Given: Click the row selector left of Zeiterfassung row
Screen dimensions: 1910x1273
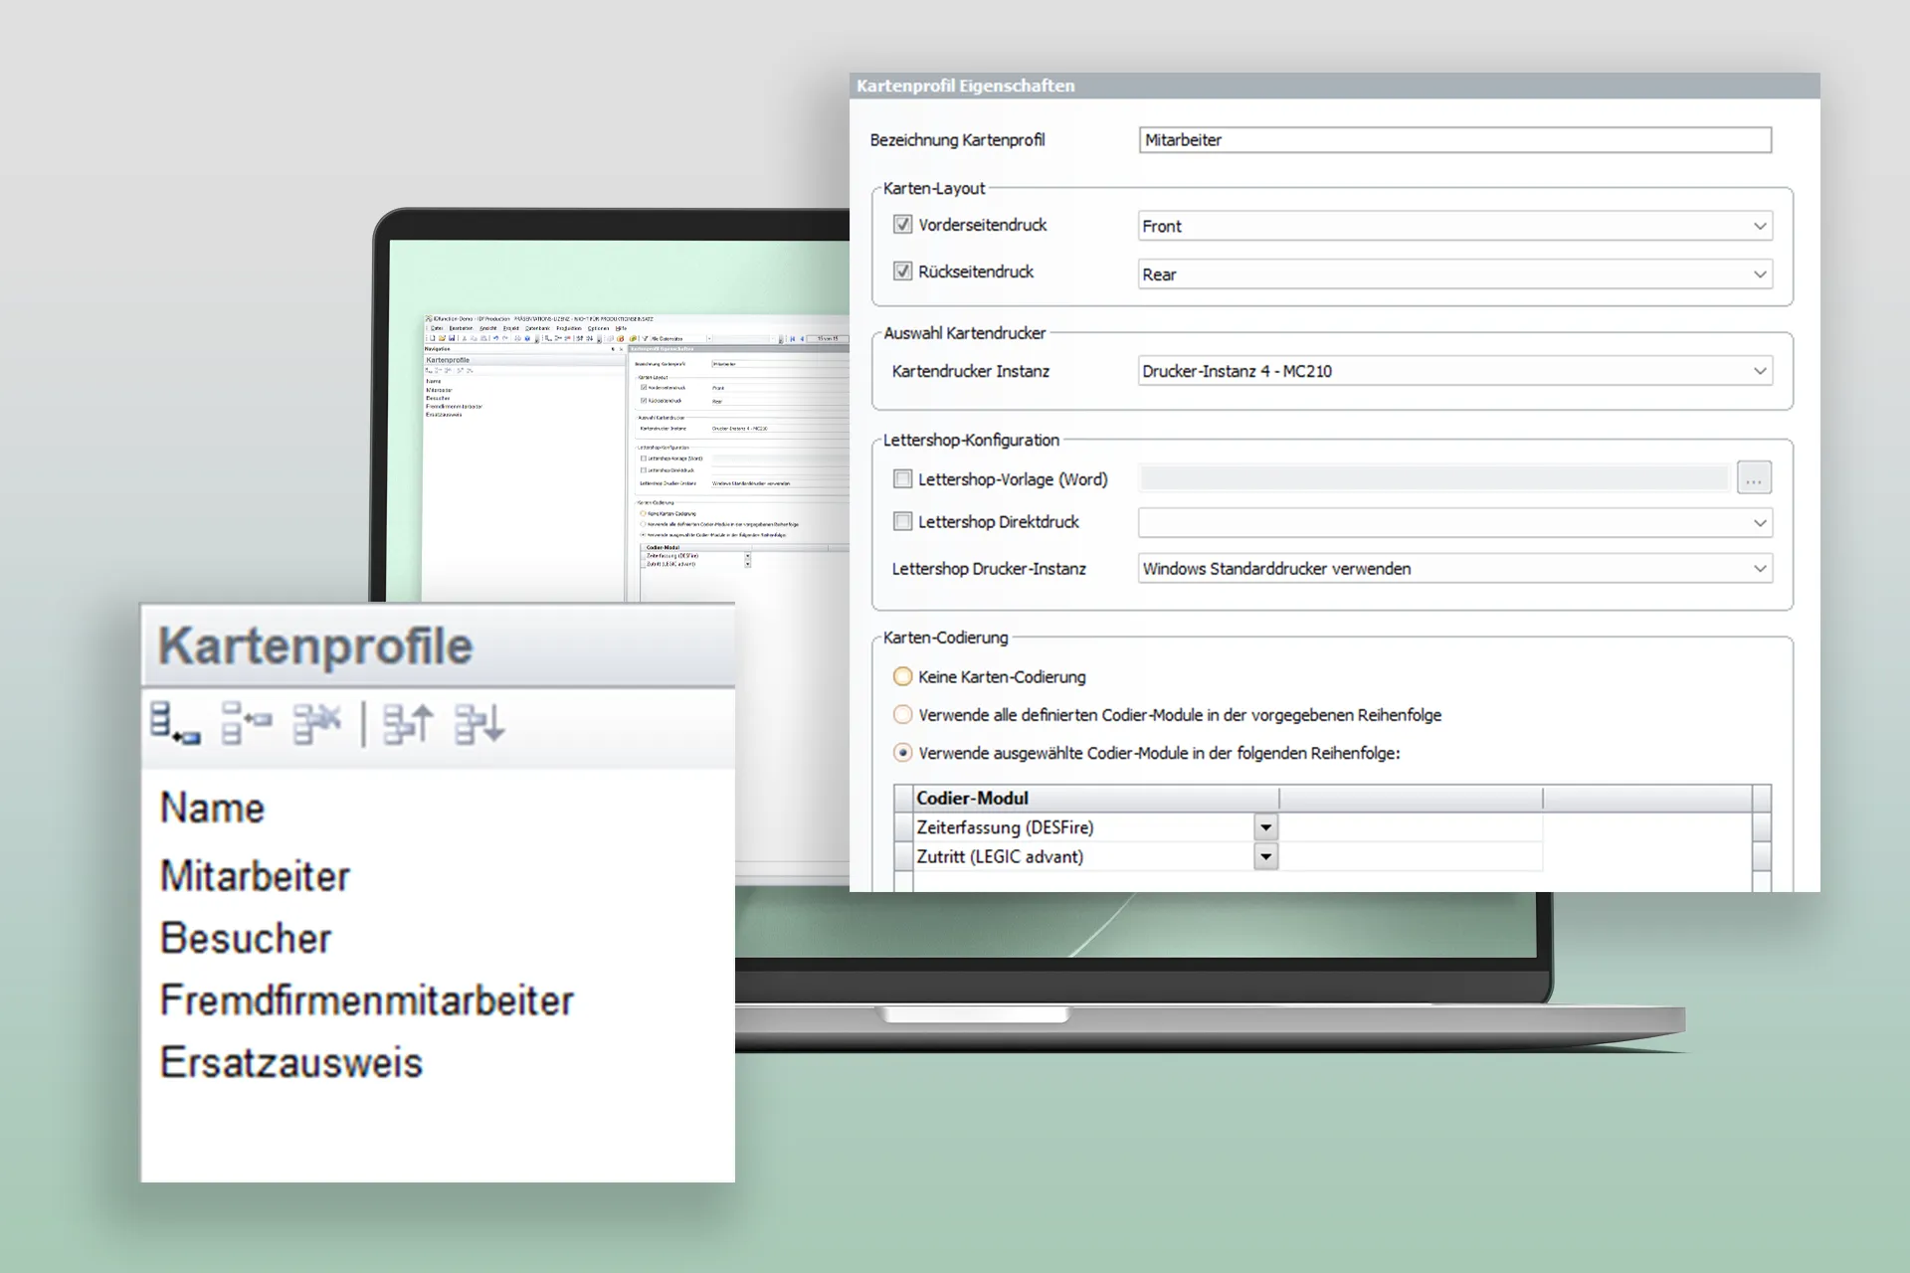Looking at the screenshot, I should [903, 827].
